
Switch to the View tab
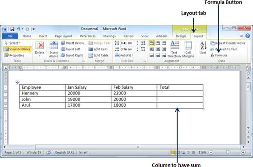coord(145,36)
